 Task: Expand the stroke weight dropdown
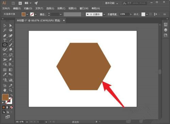[x=61, y=14]
